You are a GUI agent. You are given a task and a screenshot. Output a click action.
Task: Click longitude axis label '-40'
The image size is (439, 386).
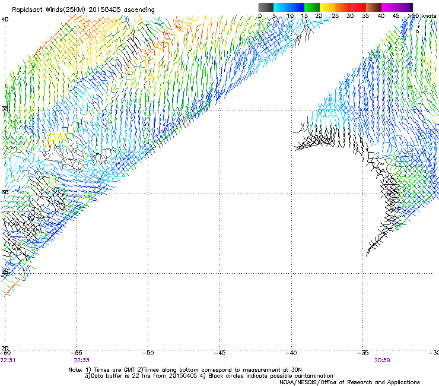tap(291, 353)
